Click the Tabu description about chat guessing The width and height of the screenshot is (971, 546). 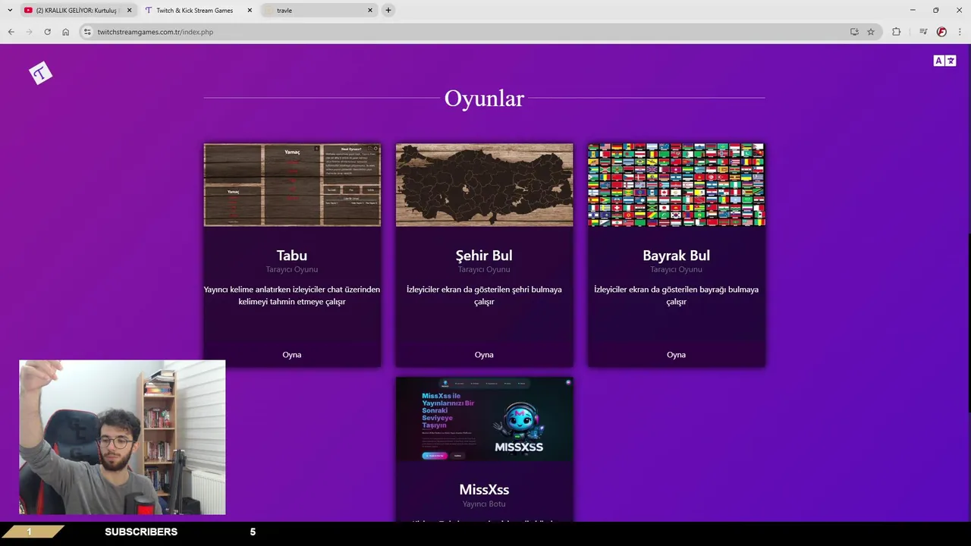pos(292,295)
